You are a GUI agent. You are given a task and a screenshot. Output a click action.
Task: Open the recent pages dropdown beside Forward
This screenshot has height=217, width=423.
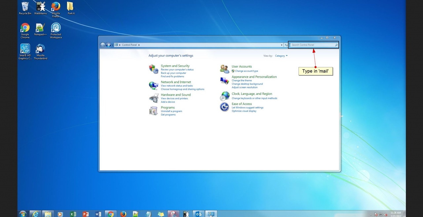(112, 45)
